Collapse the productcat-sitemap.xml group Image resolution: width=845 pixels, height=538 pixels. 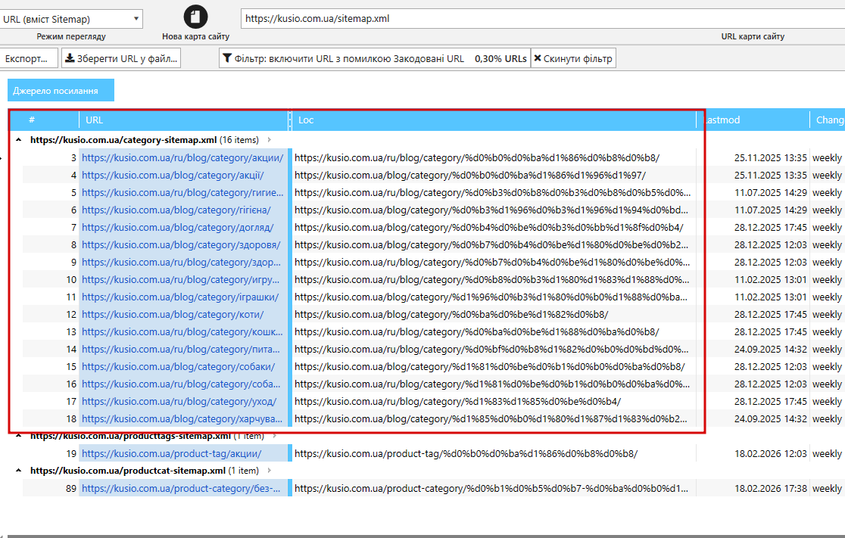click(19, 471)
